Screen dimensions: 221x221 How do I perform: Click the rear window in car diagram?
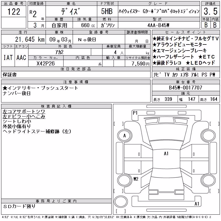pos(166,173)
